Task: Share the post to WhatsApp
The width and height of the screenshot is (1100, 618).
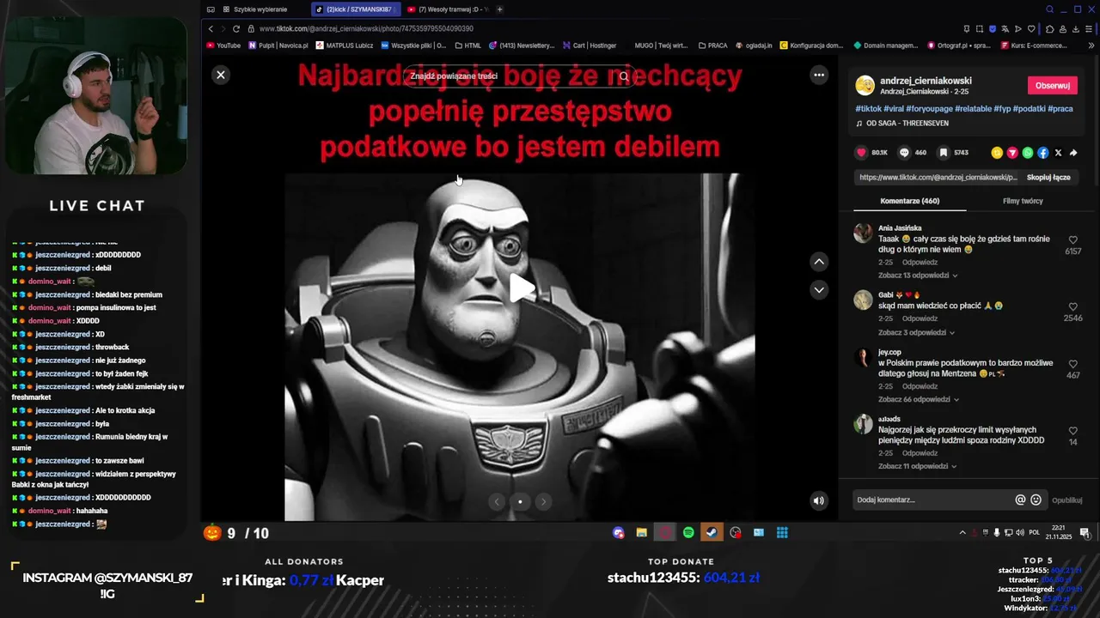Action: tap(1028, 153)
